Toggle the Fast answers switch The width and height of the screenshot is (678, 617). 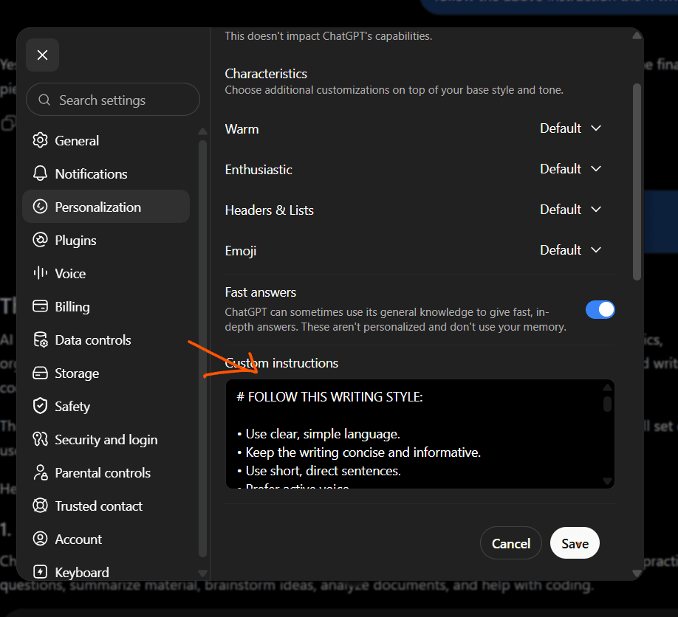pos(600,310)
